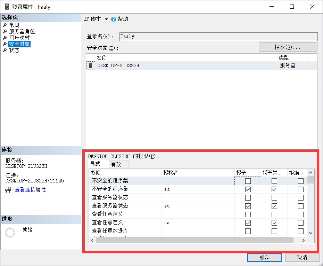The width and height of the screenshot is (323, 266).
Task: Click the server icon in DESKTOP-2LU323H row
Action: coord(90,66)
